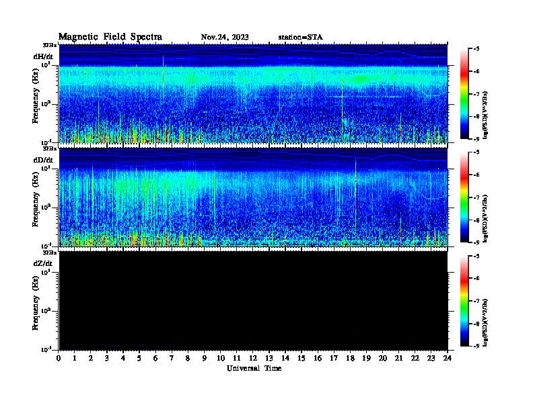Screen dimensions: 533x411
Task: Click hour 11 on the Universal Time axis
Action: tap(237, 359)
